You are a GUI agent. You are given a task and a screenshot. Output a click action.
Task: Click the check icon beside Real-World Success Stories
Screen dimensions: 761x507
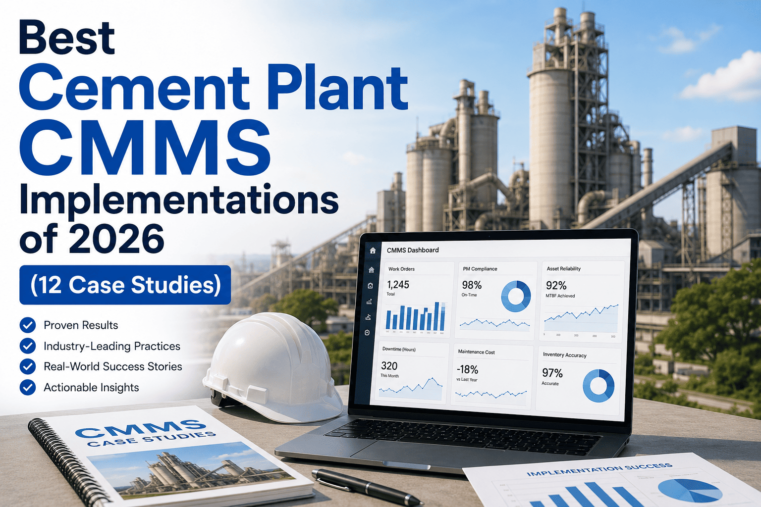[x=28, y=366]
